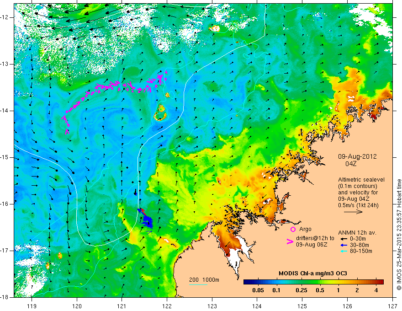Image resolution: width=402 pixels, height=311 pixels.
Task: Click the dark blue end of the colorbar
Action: (246, 282)
